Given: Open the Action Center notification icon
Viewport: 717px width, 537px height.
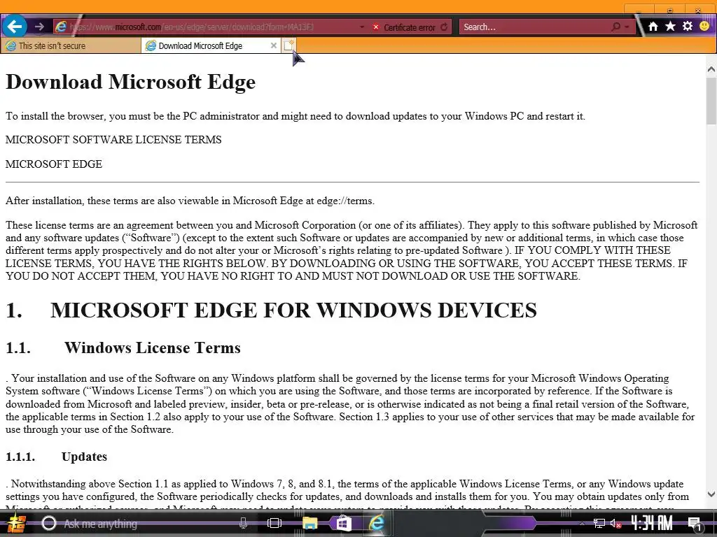Looking at the screenshot, I should tap(695, 524).
